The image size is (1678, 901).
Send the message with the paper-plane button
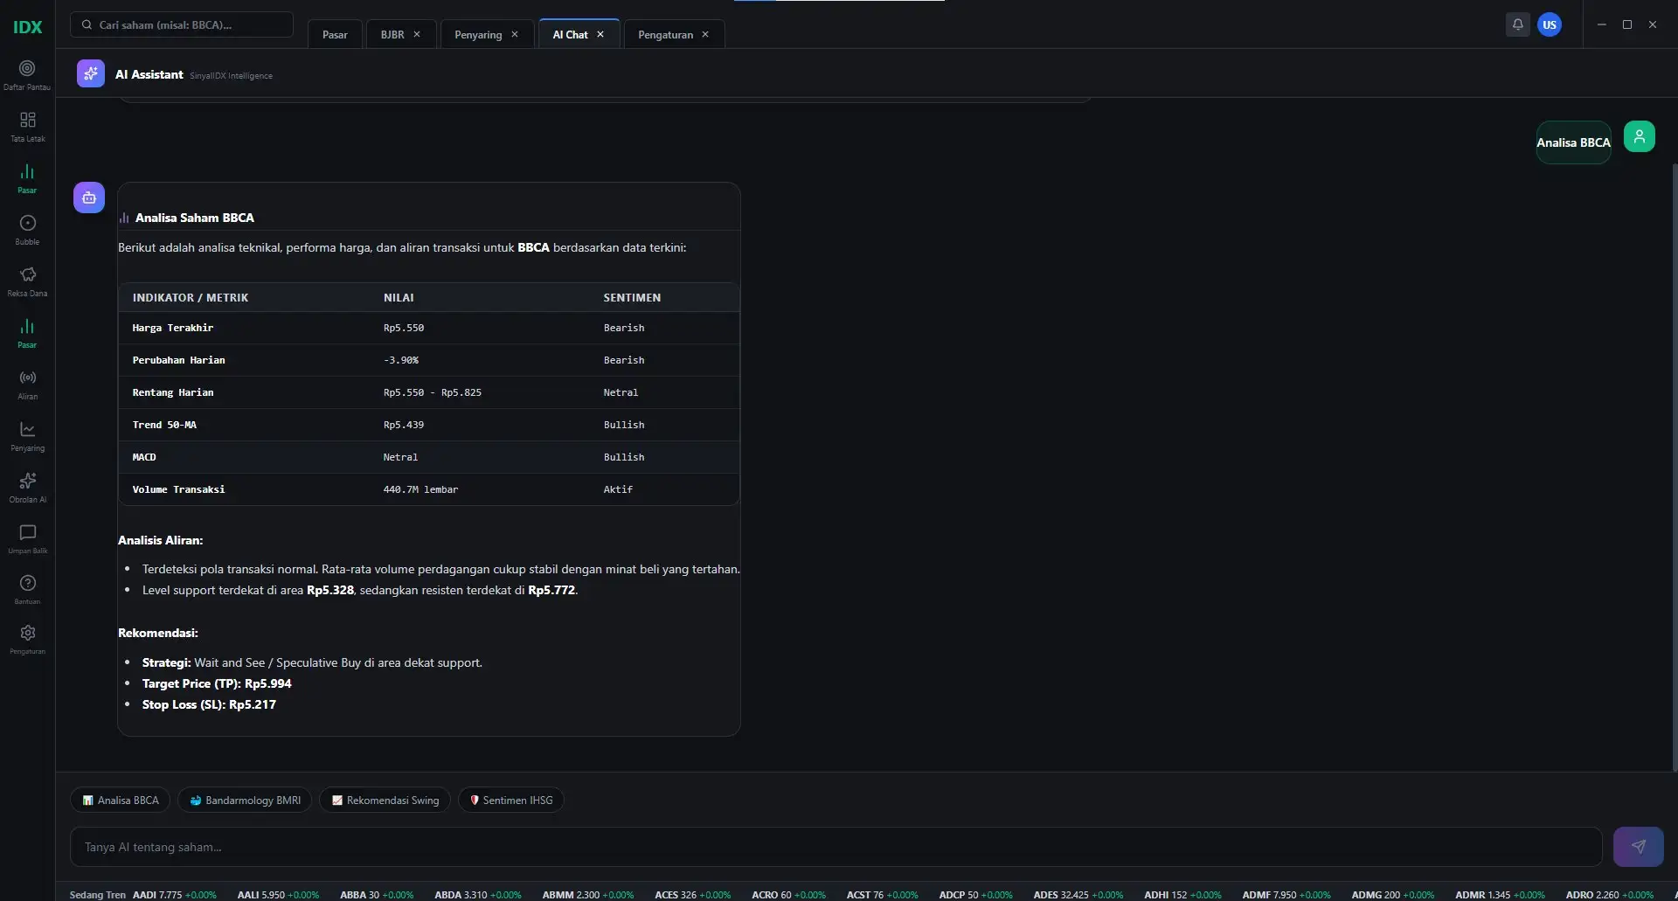pos(1638,847)
